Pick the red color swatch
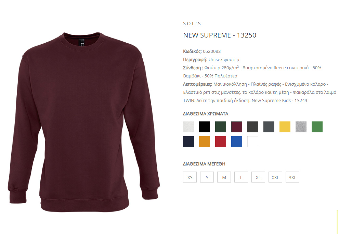The height and width of the screenshot is (234, 339). 221,142
